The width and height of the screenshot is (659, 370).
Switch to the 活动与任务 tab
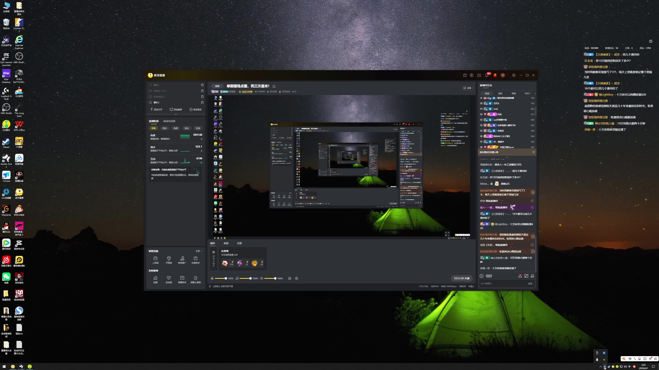169,121
